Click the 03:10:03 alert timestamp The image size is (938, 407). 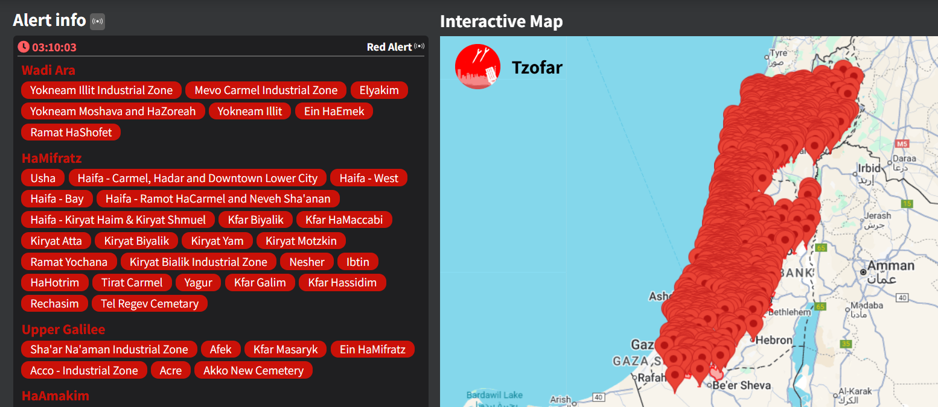tap(54, 47)
